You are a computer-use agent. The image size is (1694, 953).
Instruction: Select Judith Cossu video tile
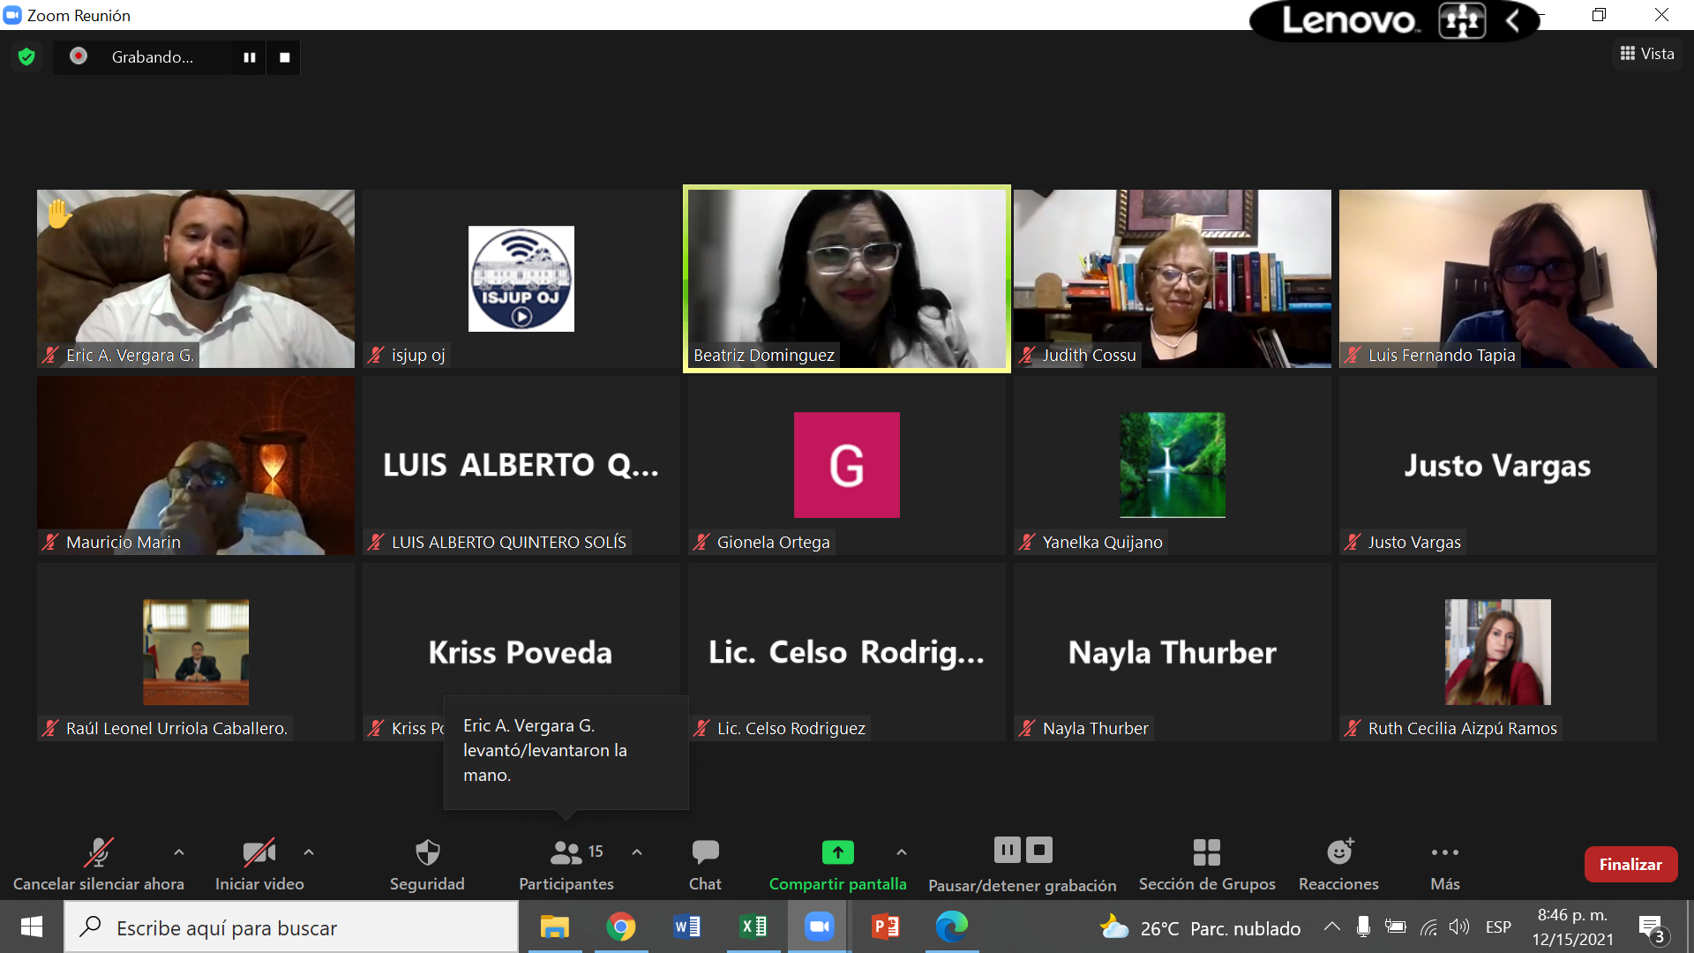[x=1173, y=279]
